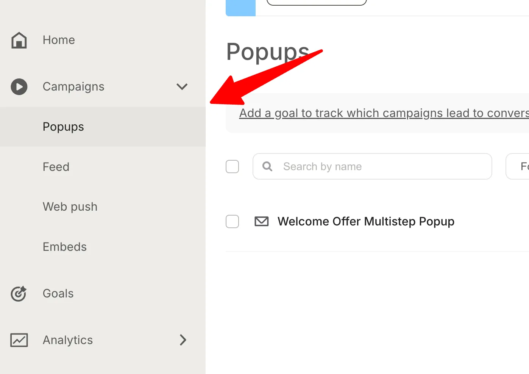This screenshot has width=529, height=374.
Task: Click the blue square thumbnail at top
Action: click(240, 8)
